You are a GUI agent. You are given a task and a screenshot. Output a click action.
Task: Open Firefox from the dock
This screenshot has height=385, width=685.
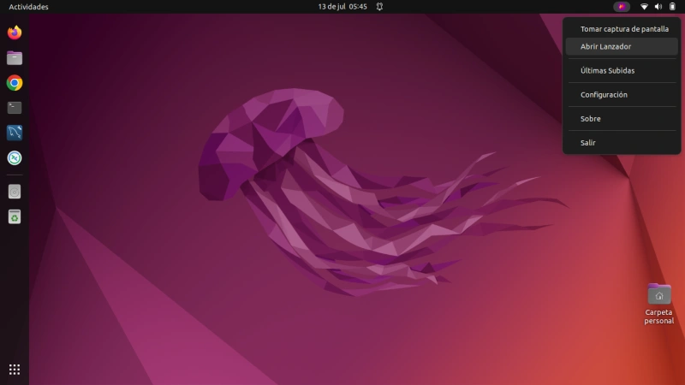15,33
